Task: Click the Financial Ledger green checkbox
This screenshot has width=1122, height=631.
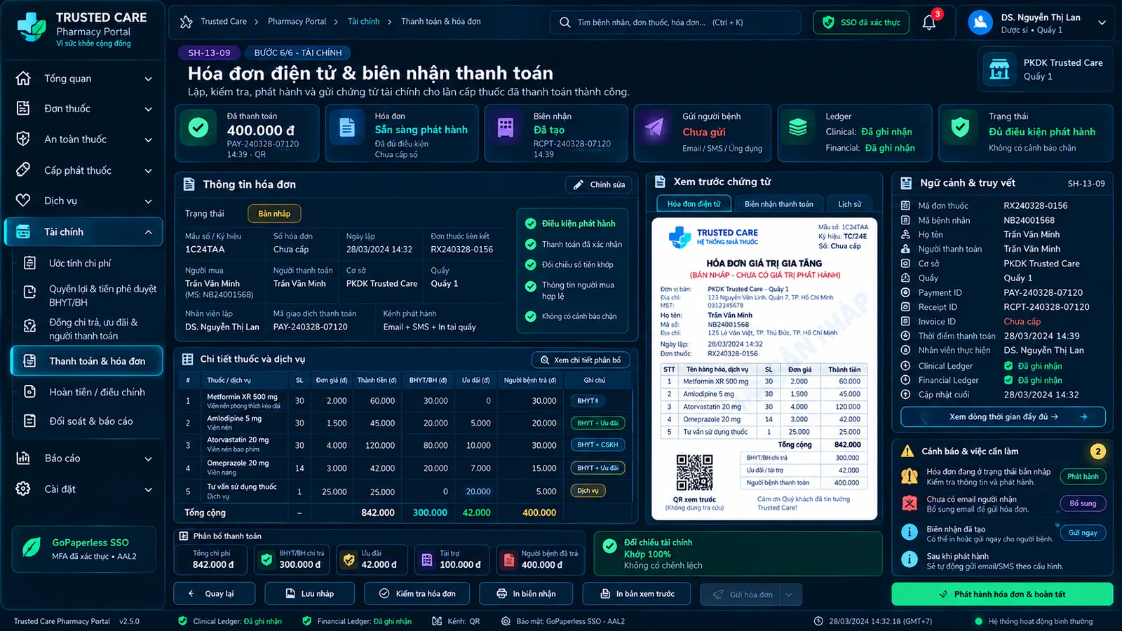Action: coord(1008,380)
